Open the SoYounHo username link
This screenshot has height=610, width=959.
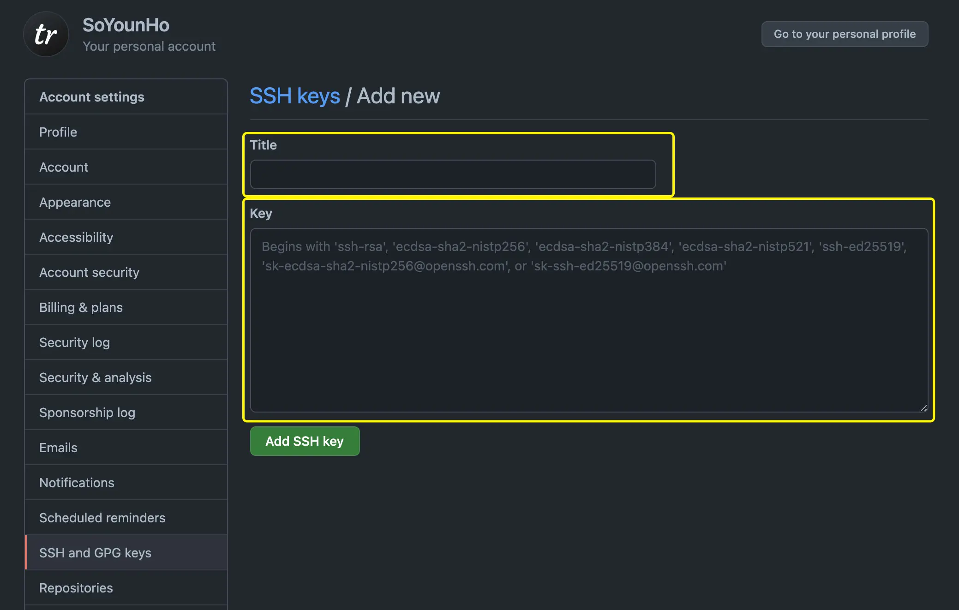point(126,25)
